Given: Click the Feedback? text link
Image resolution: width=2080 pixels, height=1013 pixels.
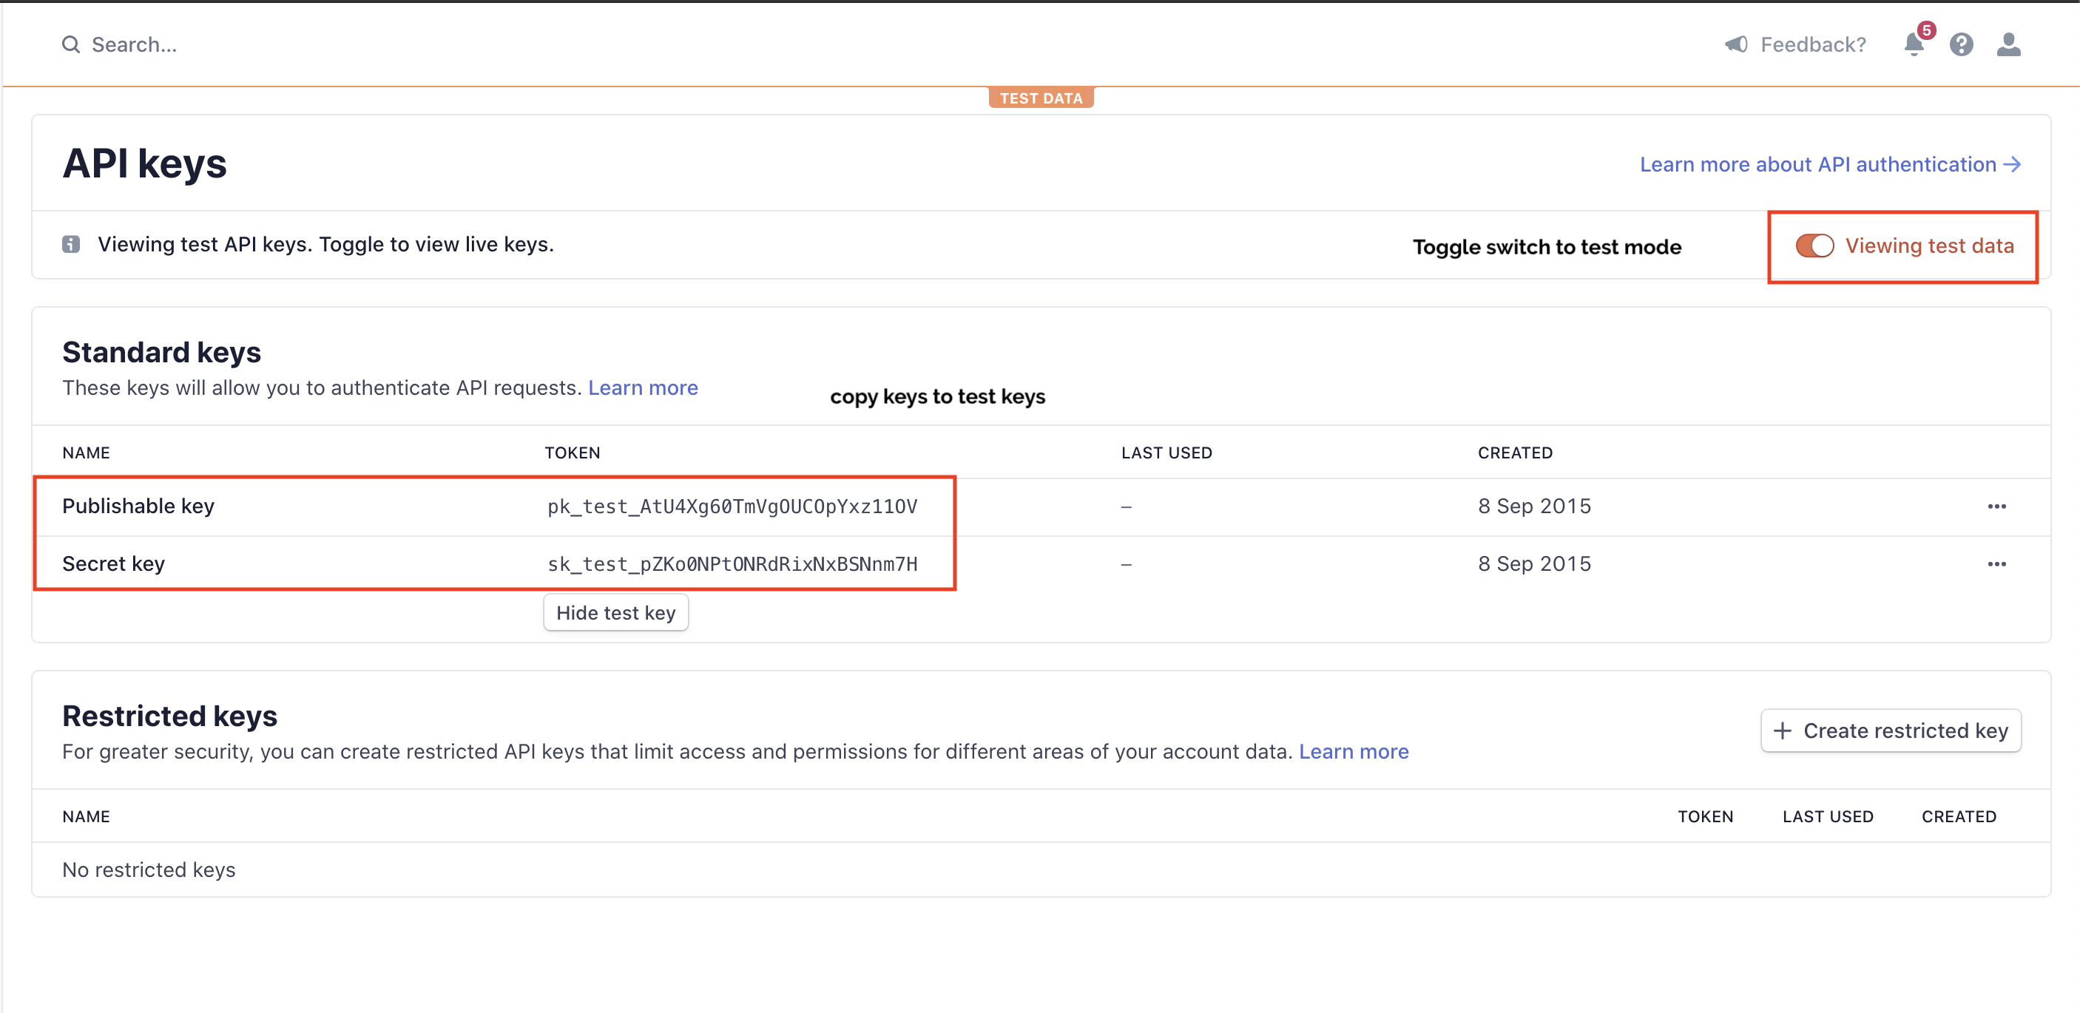Looking at the screenshot, I should coord(1813,44).
